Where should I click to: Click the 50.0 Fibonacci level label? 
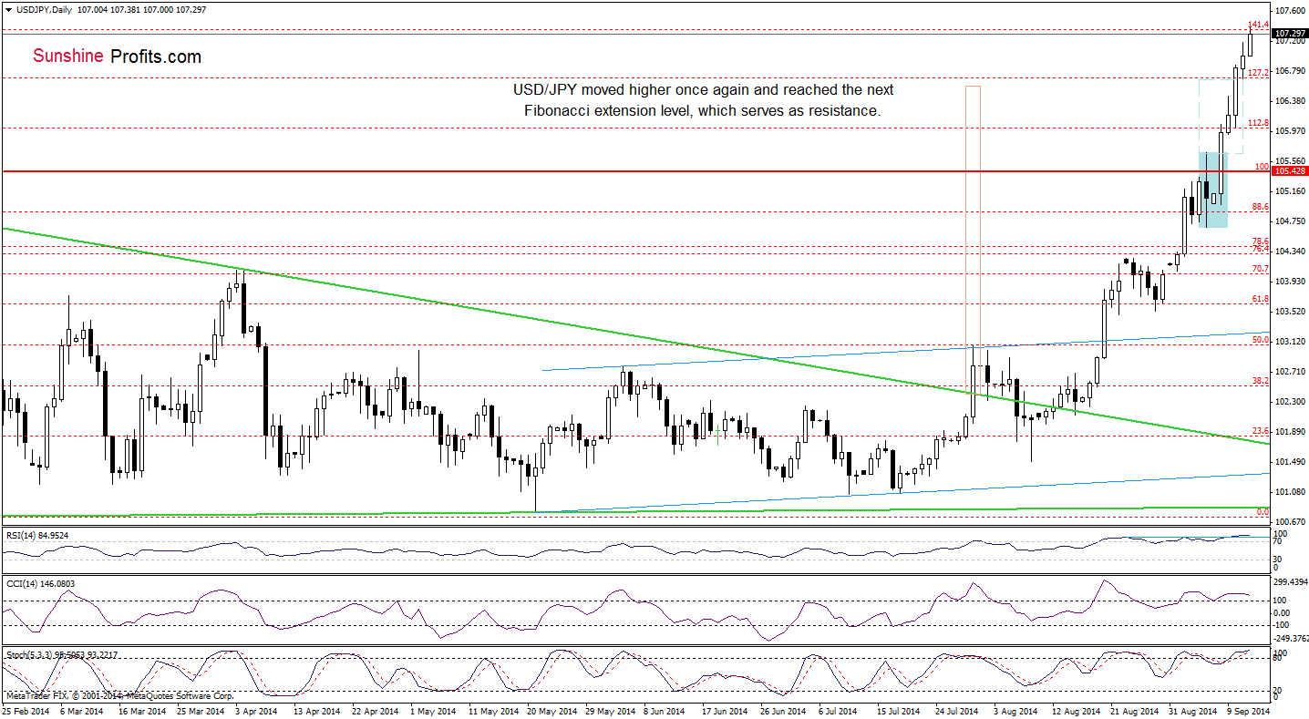[1260, 339]
